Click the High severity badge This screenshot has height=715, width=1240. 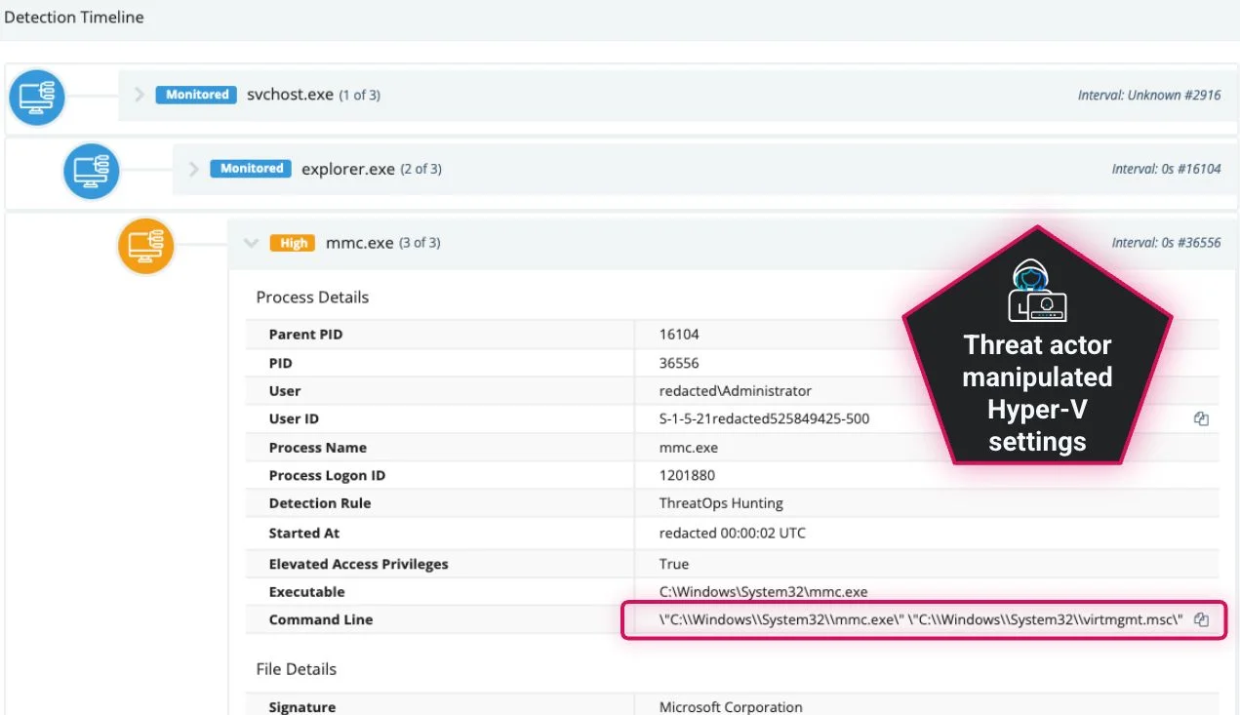pos(294,244)
